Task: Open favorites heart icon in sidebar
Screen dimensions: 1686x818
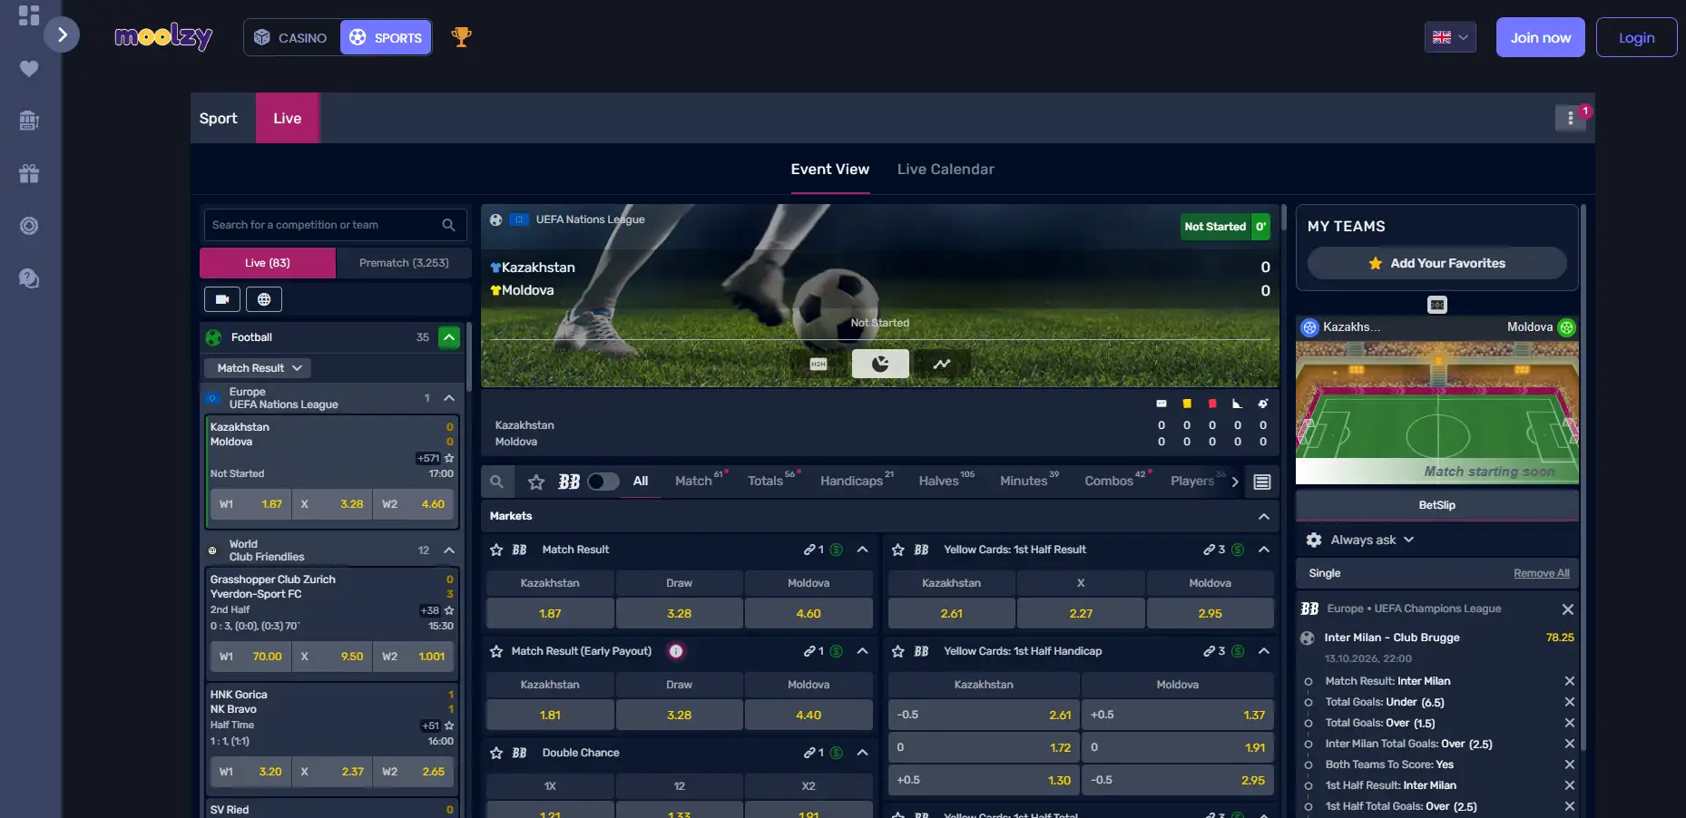Action: point(29,69)
